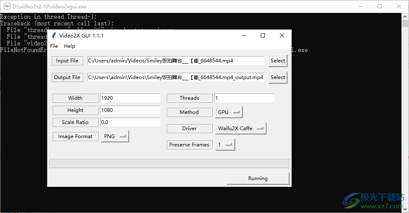Click the D:\video2x2.10\video2xgui.exe title text
This screenshot has height=213, width=409.
pos(49,7)
